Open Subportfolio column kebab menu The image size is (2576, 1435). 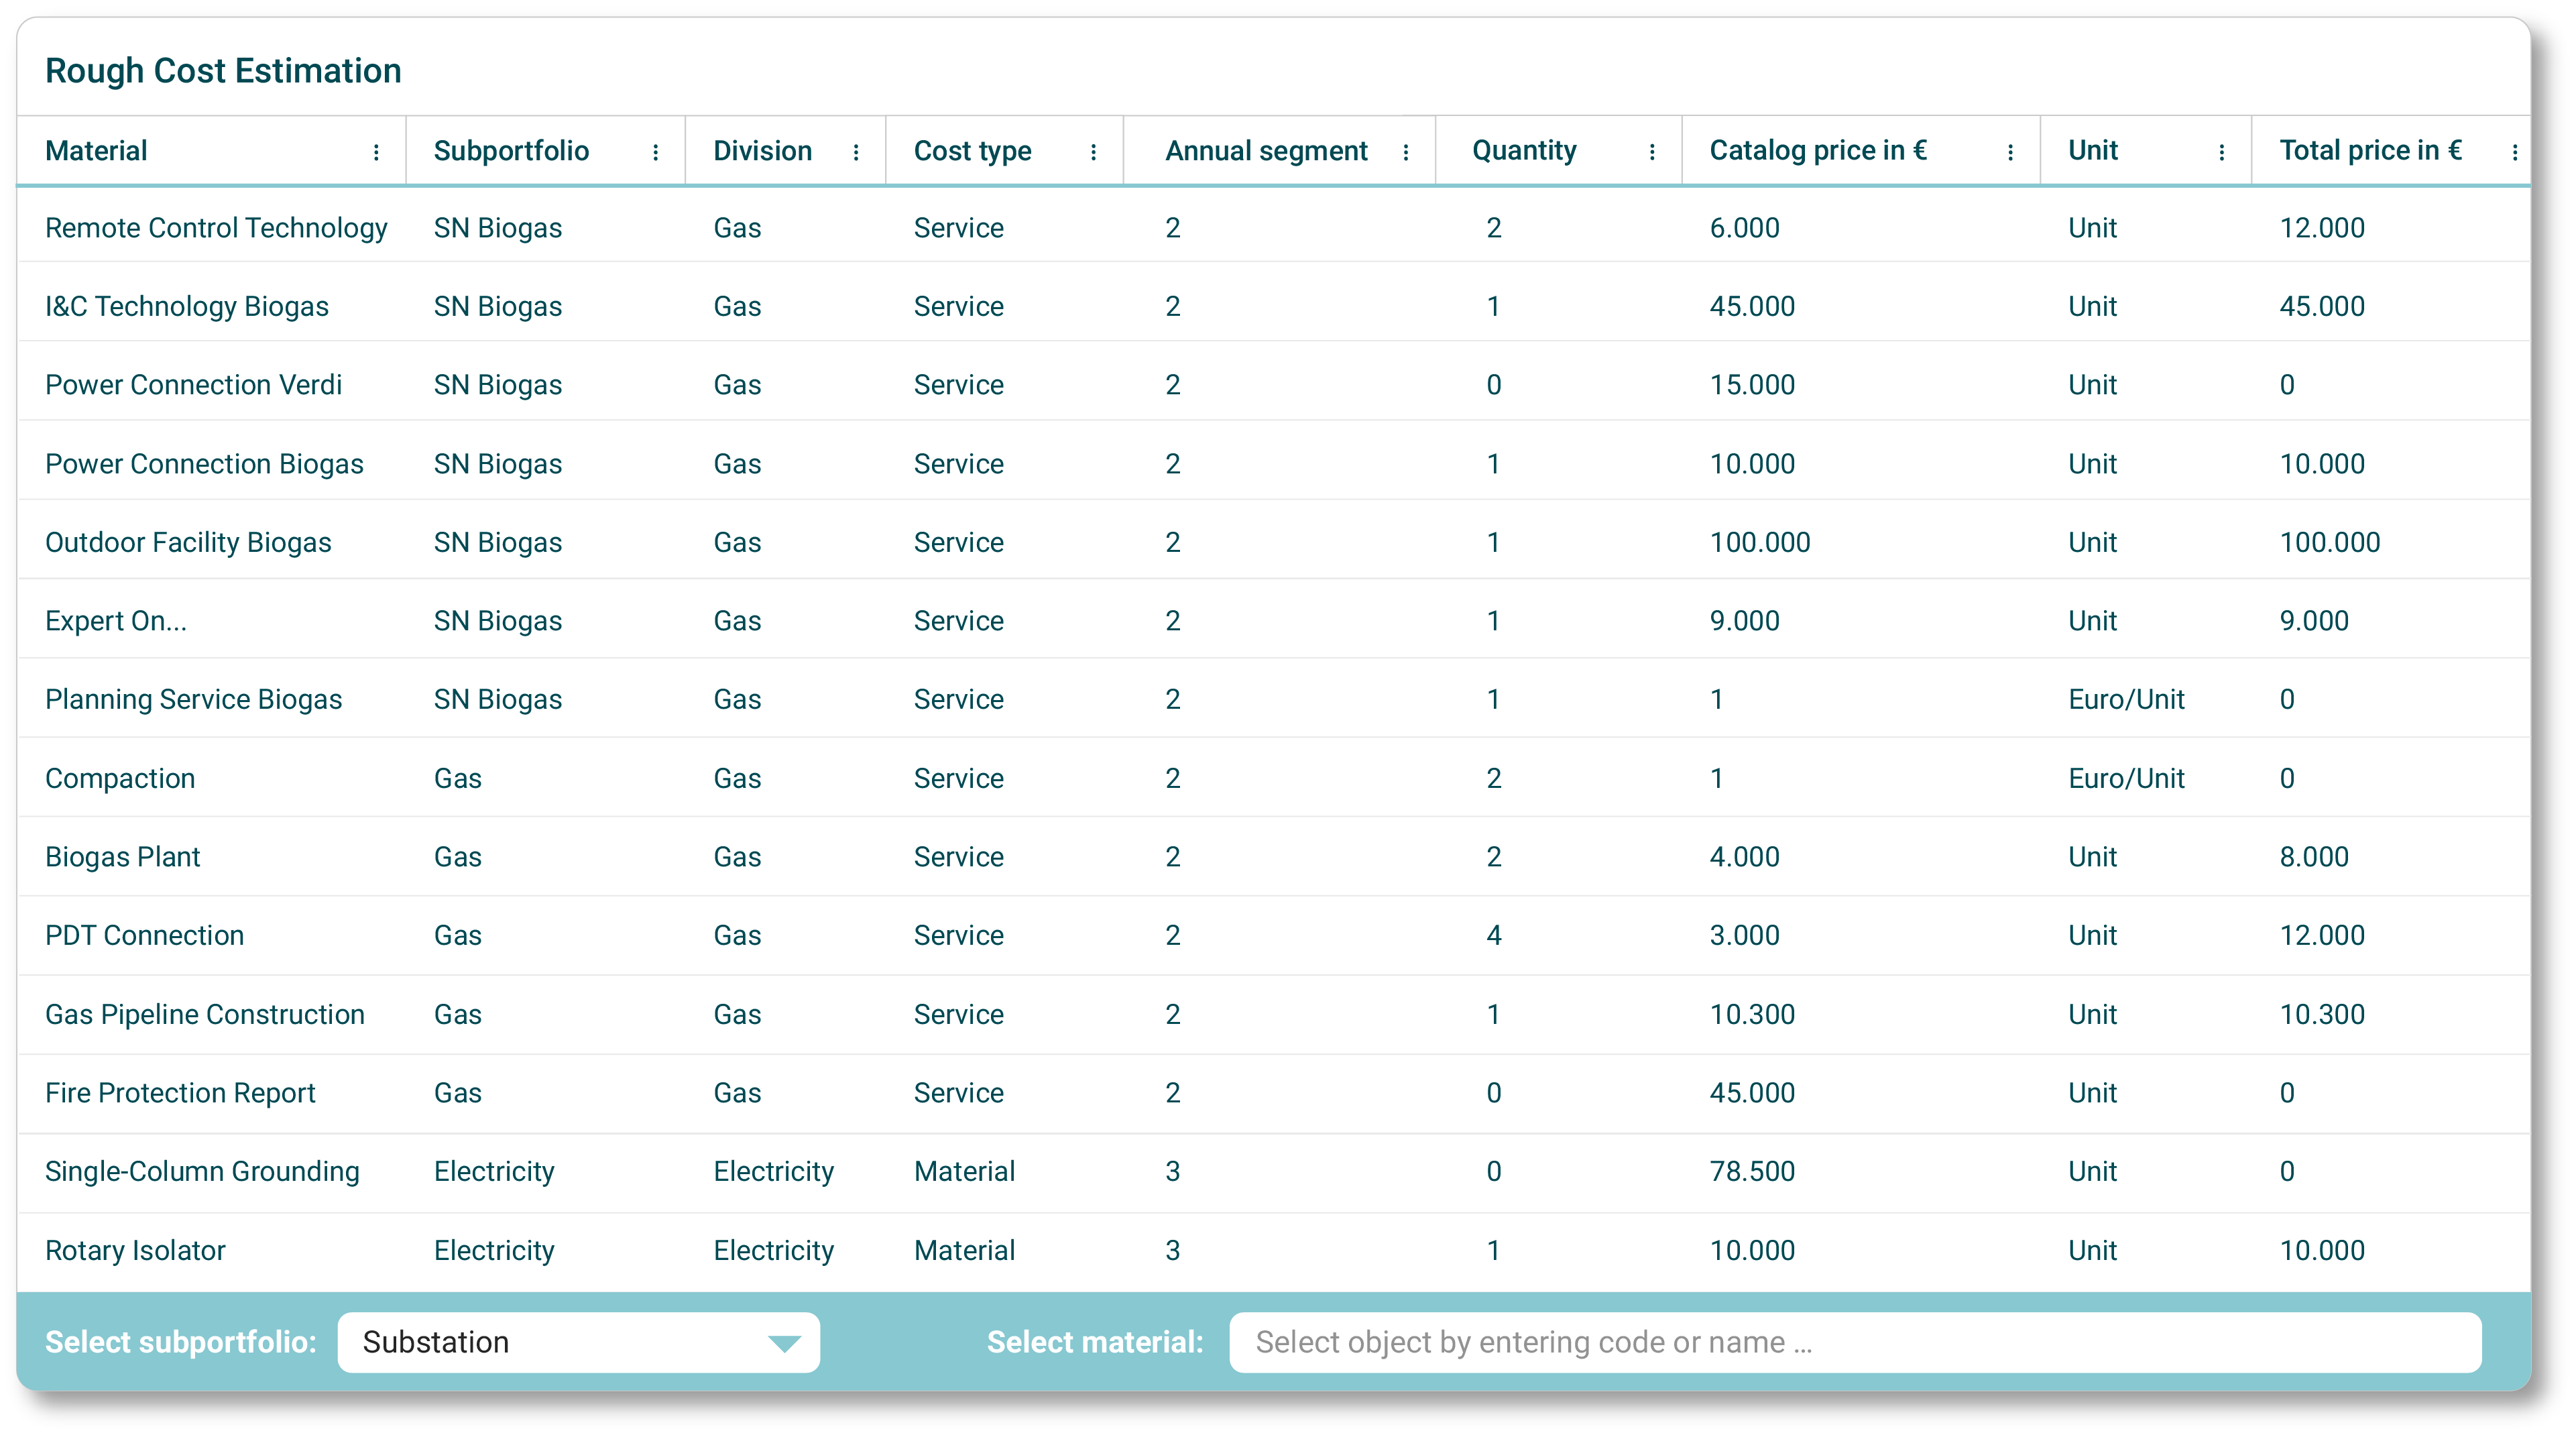(x=655, y=152)
